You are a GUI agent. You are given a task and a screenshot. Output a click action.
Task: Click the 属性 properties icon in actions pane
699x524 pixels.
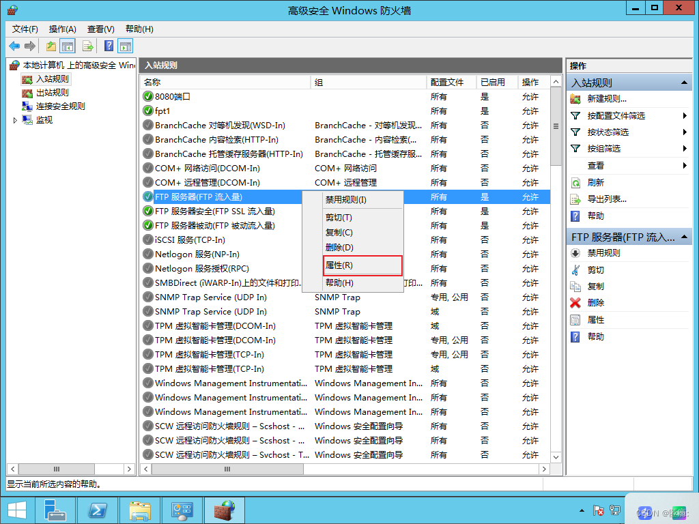575,320
